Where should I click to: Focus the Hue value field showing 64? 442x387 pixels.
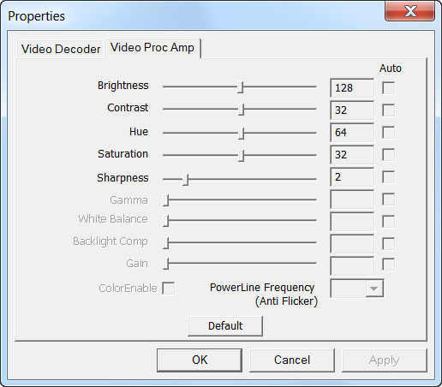(352, 133)
